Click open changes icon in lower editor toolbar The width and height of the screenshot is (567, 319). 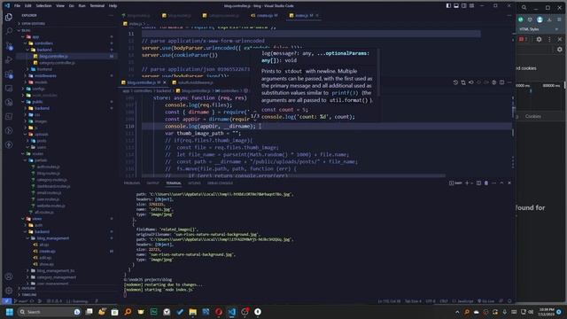pyautogui.click(x=463, y=82)
